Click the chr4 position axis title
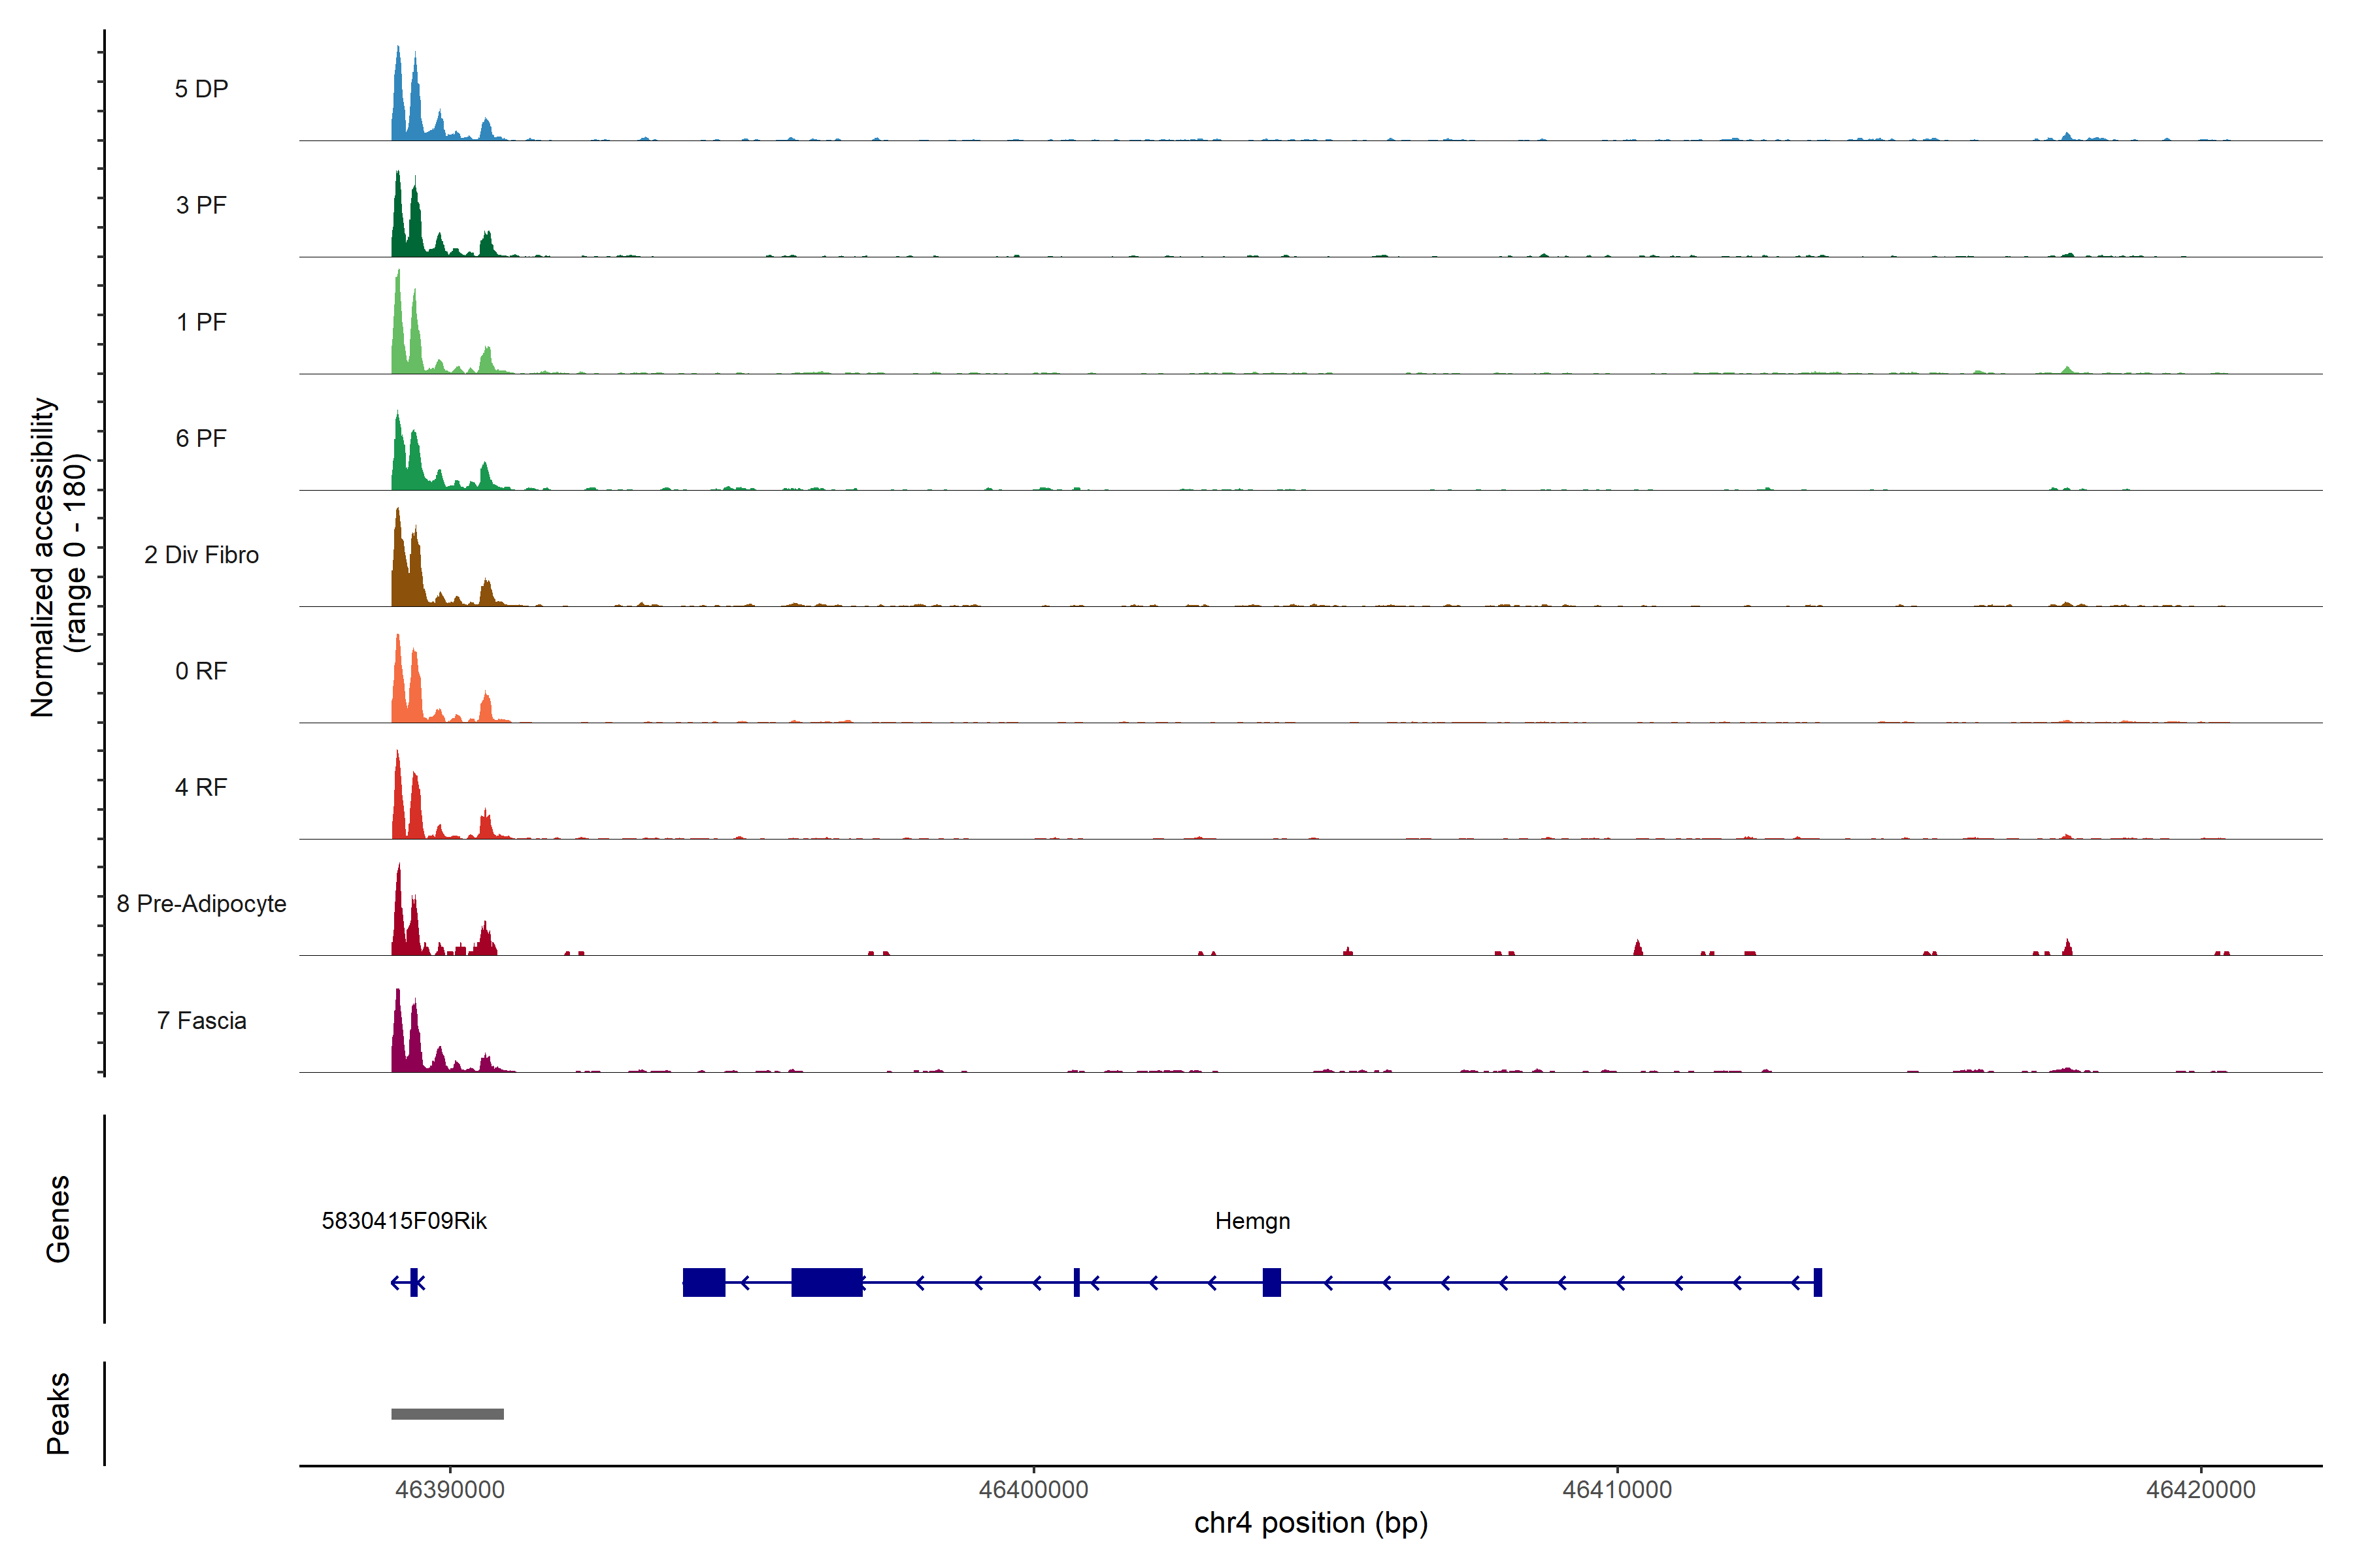2353x1568 pixels. (1310, 1523)
